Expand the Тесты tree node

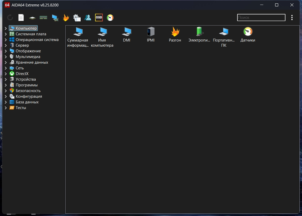[x=6, y=108]
